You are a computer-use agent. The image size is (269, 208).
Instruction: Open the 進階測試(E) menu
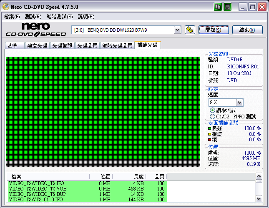point(60,17)
